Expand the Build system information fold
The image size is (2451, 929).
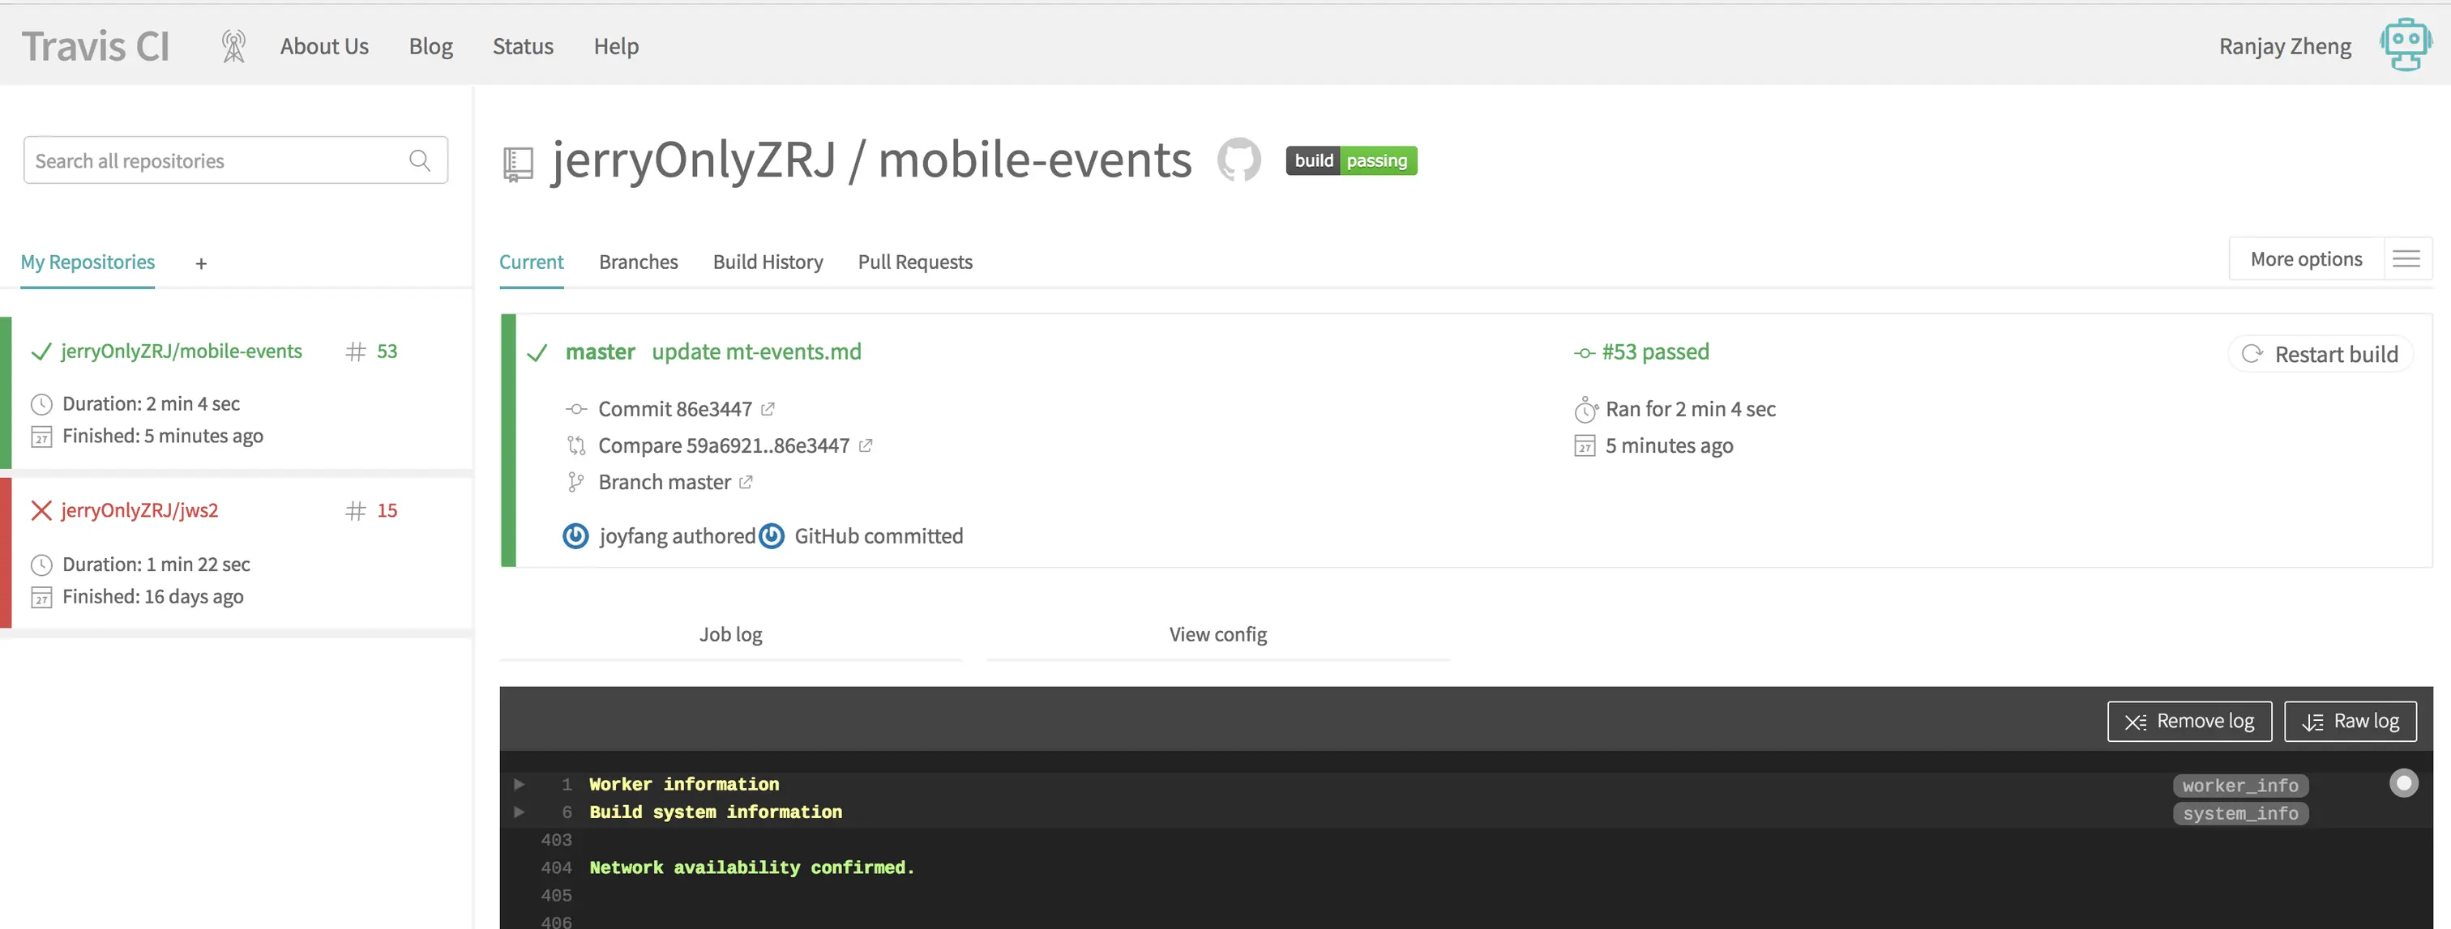tap(520, 812)
